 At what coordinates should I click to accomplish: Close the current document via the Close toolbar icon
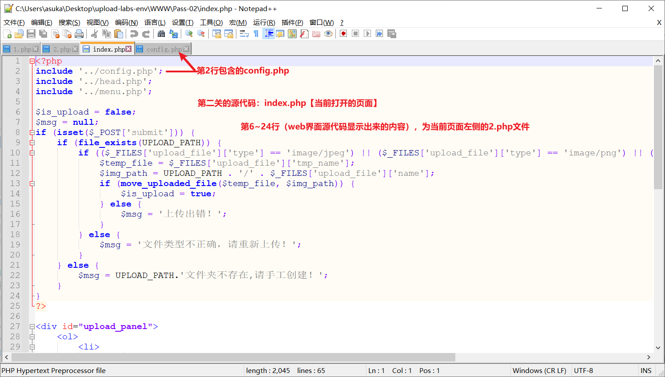55,34
